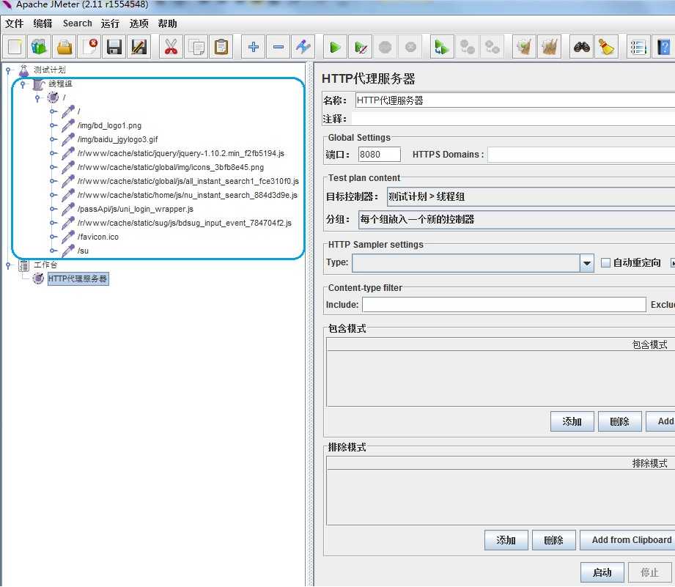Open the 运行 menu
675x587 pixels.
(110, 23)
